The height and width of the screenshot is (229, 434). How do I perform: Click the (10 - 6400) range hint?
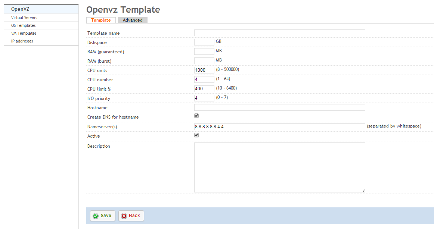coord(226,88)
